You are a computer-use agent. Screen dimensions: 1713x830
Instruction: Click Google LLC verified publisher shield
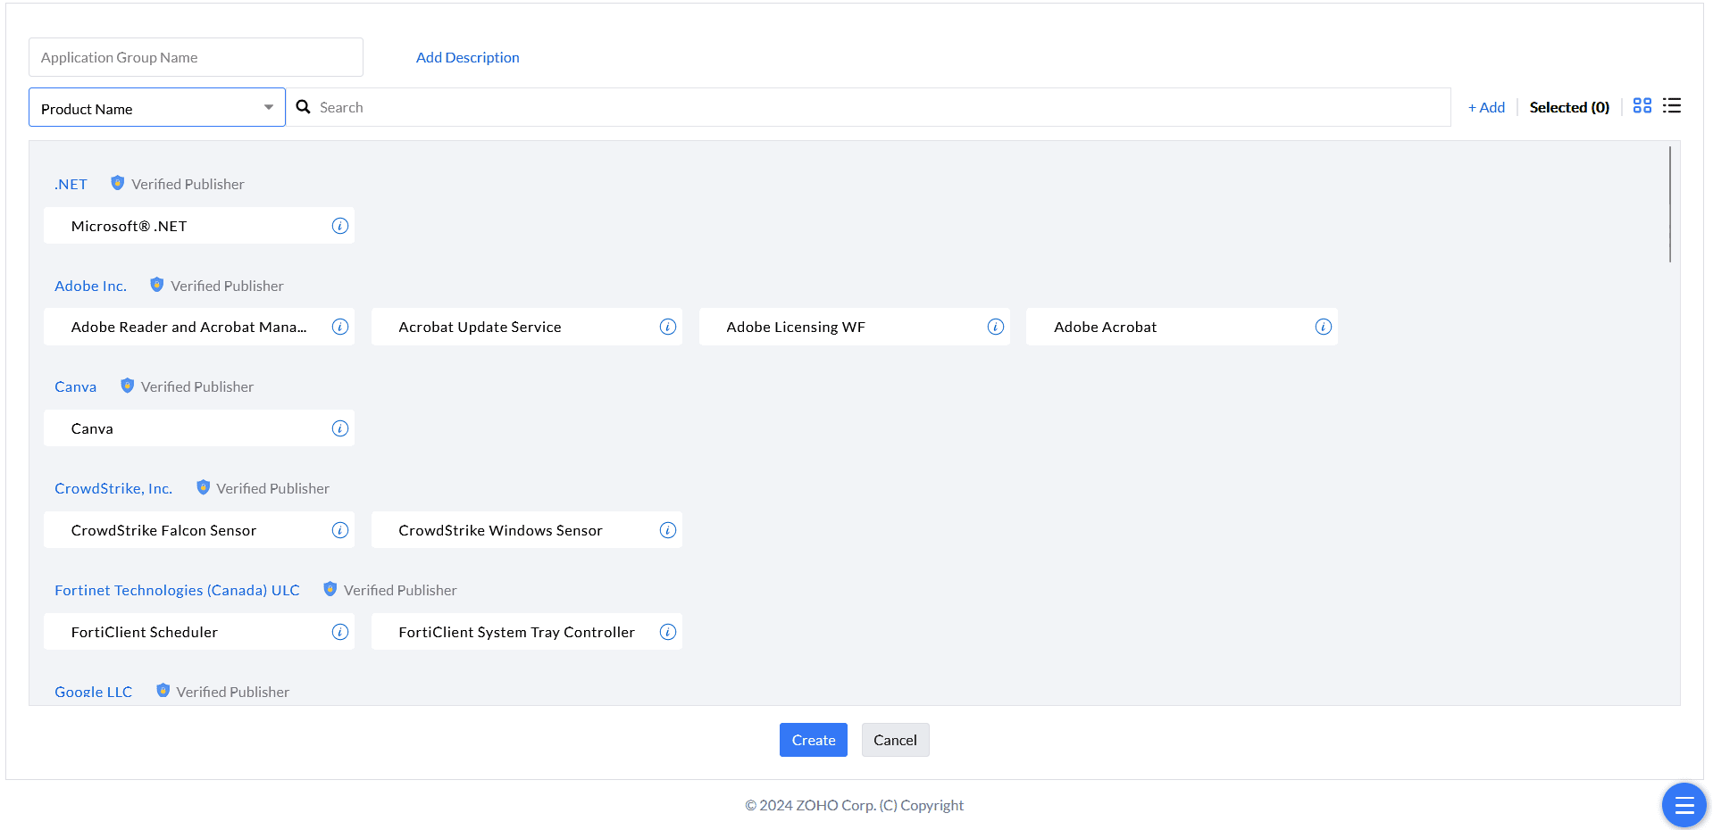coord(163,691)
